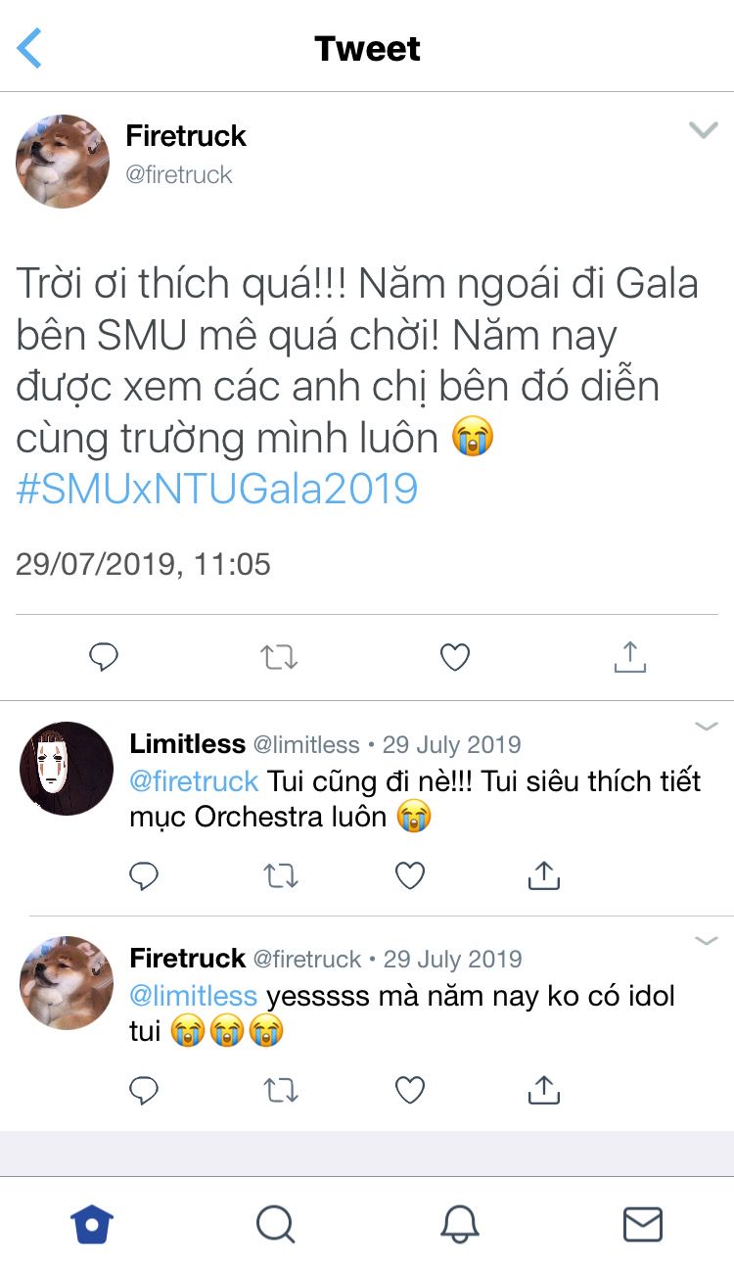Open the #SMUxNTUGala2019 hashtag

pyautogui.click(x=217, y=488)
